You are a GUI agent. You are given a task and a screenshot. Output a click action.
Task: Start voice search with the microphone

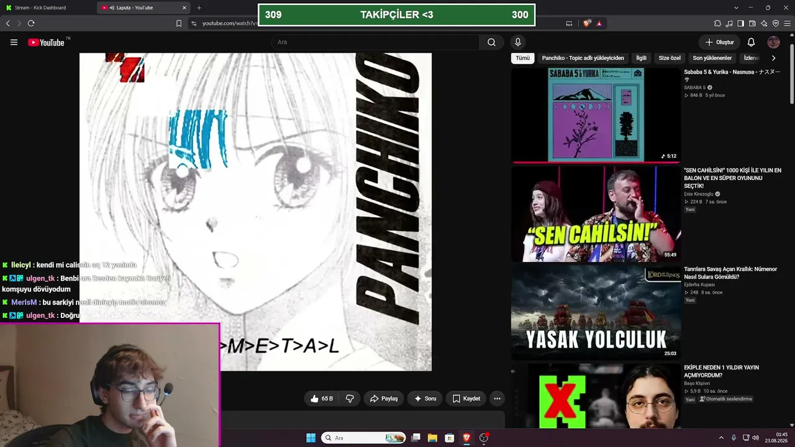(x=517, y=42)
